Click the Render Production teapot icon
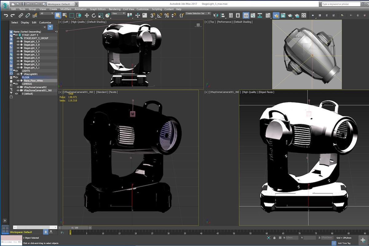Viewport: 369px width, 246px height. pyautogui.click(x=290, y=15)
